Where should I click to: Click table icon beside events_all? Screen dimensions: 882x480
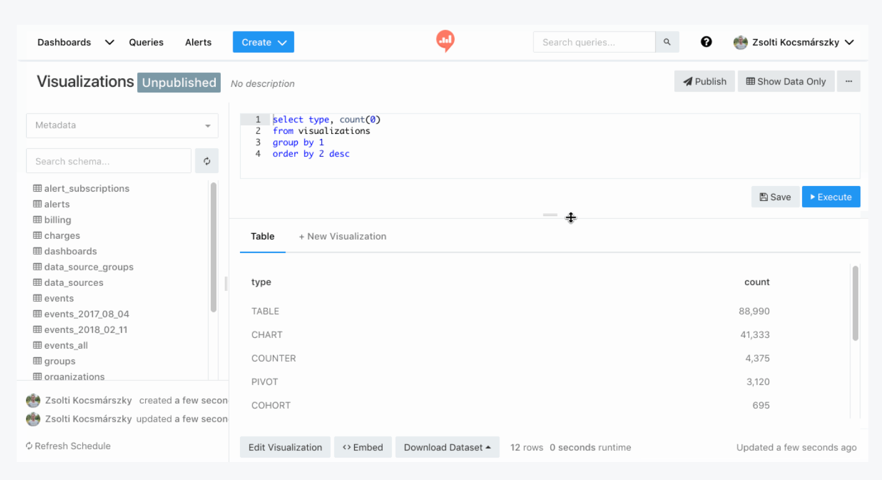[37, 345]
